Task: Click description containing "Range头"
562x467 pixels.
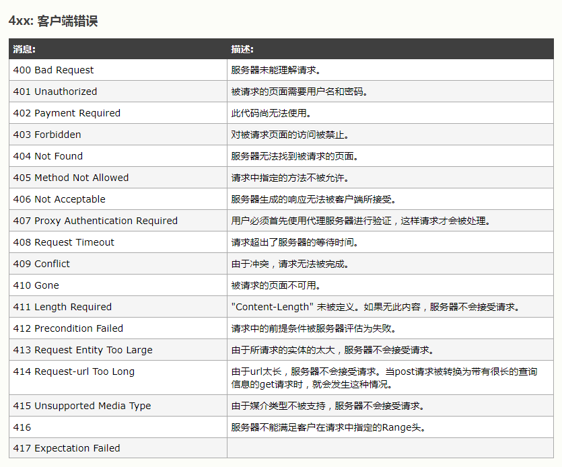Action: (328, 427)
